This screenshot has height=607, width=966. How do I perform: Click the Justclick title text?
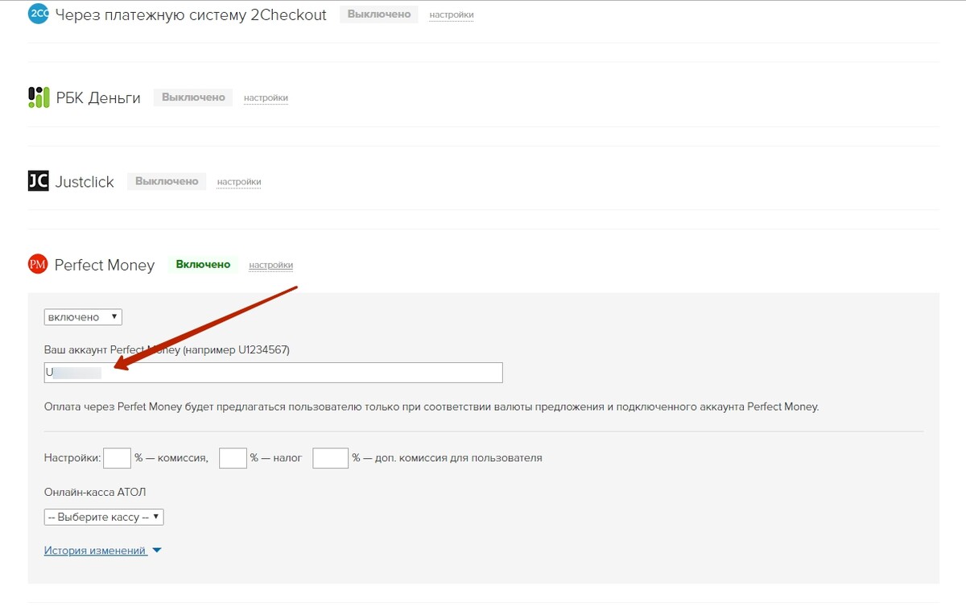[85, 182]
